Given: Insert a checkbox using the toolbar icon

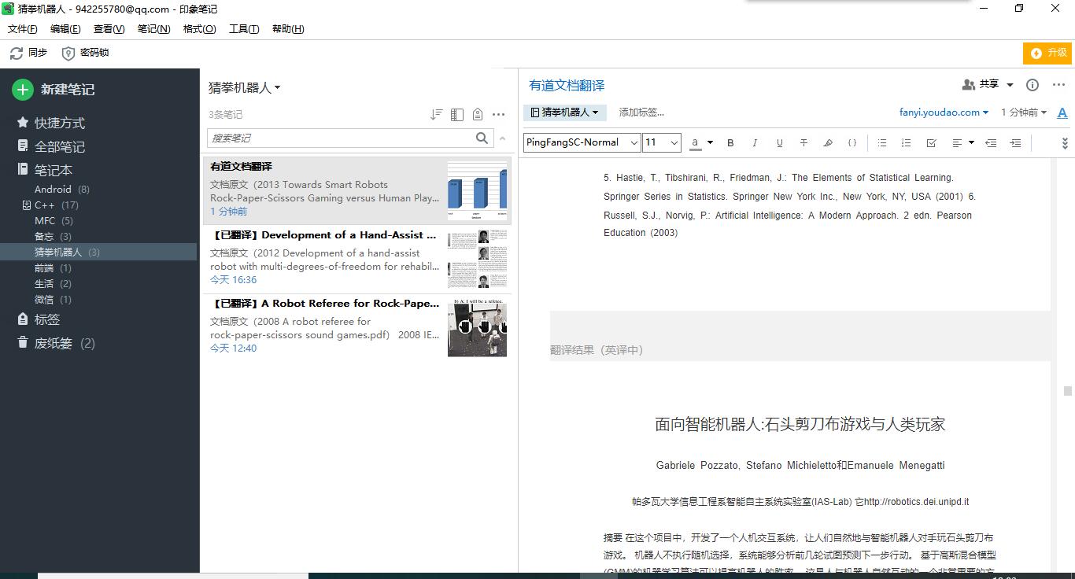Looking at the screenshot, I should pyautogui.click(x=932, y=142).
